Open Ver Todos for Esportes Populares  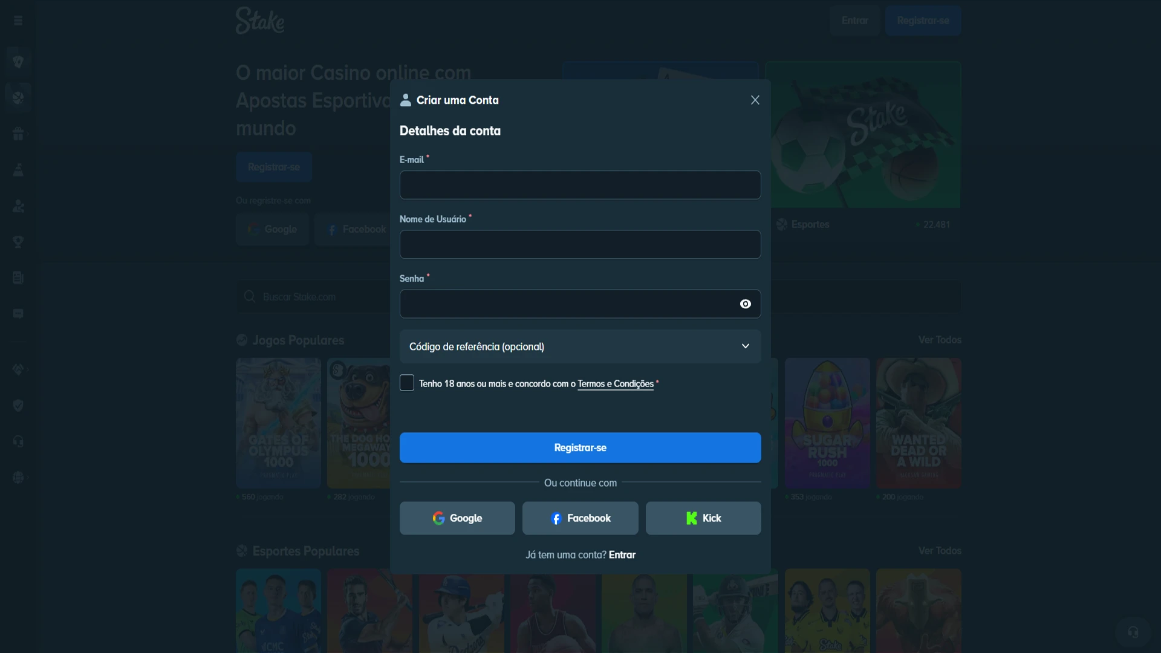(x=940, y=551)
